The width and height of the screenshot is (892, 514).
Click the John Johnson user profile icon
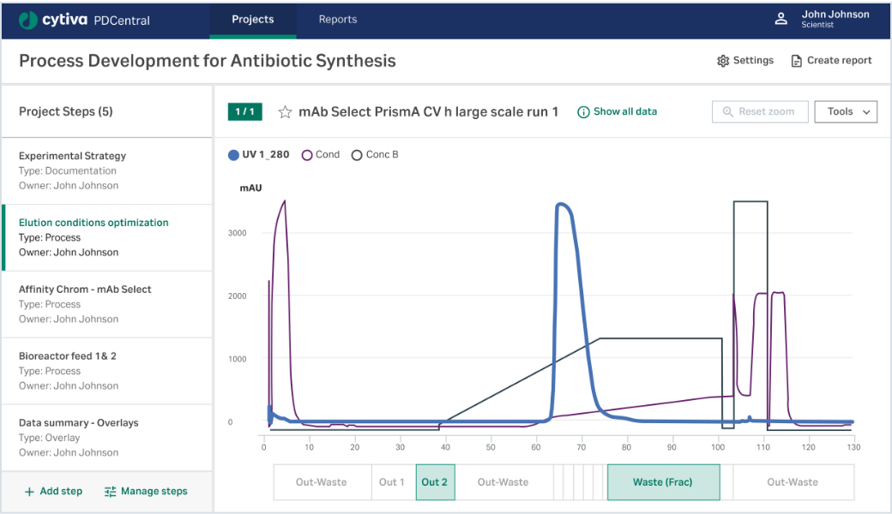pos(780,18)
